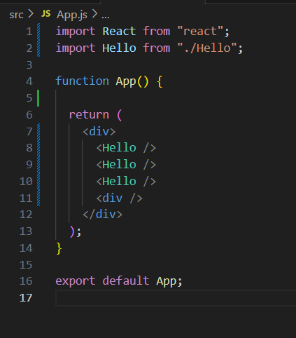This screenshot has width=296, height=338.
Task: Click the "react" string on line 1
Action: point(200,32)
